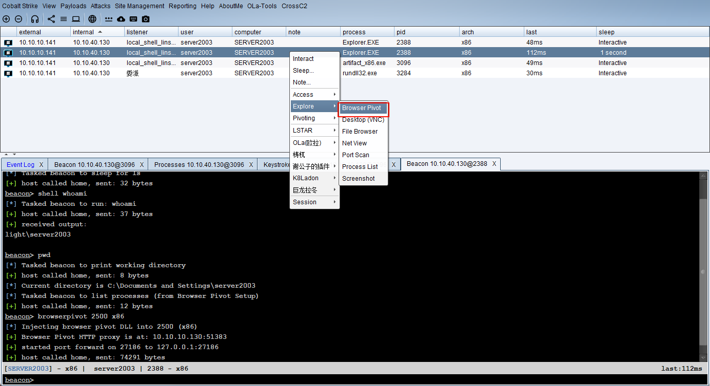Sort by the internal column header
This screenshot has width=710, height=386.
[96, 32]
